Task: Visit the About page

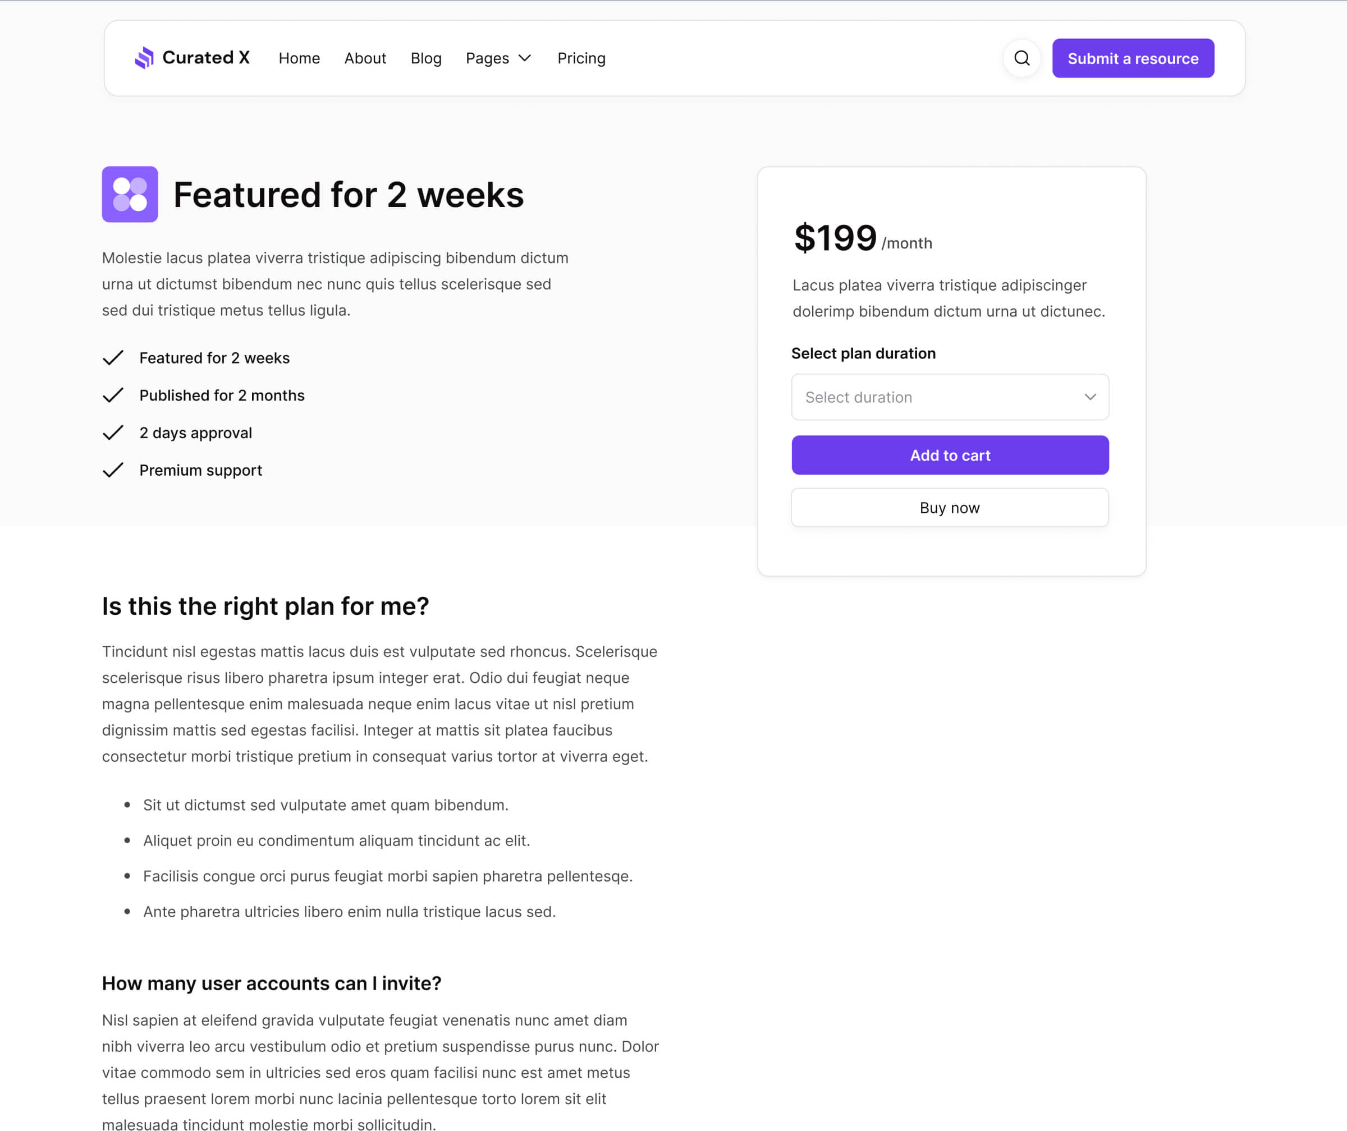Action: click(x=365, y=58)
